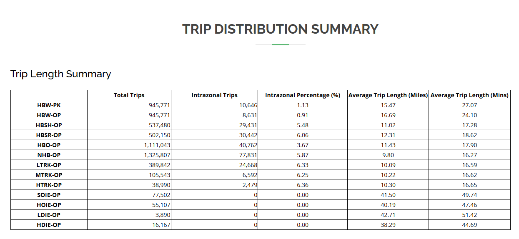Click the NHB-OP row label

coord(49,155)
